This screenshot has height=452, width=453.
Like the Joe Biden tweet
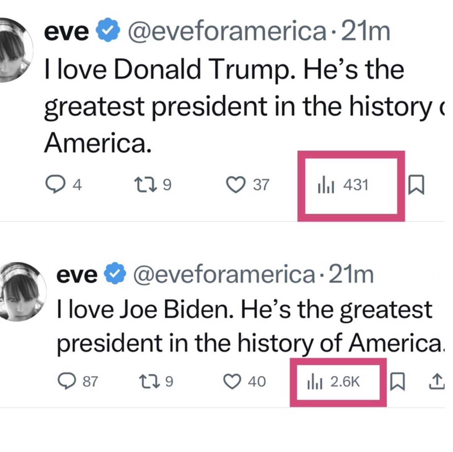232,381
